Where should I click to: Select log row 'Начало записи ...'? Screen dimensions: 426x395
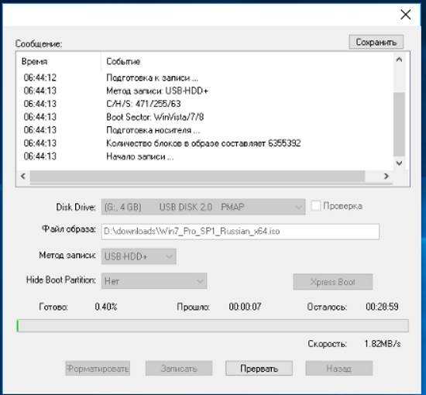[x=204, y=156]
